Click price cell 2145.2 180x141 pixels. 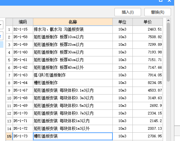[148, 121]
